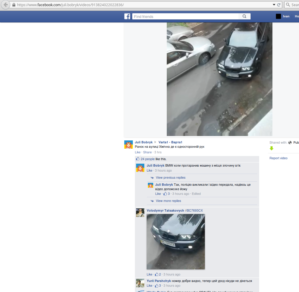
Task: Click the reply arrow icon by previous replies
Action: 152,178
